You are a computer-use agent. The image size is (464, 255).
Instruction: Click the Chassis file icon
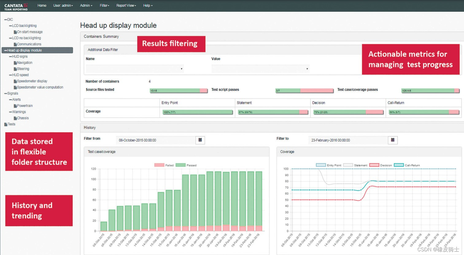[x=15, y=118]
